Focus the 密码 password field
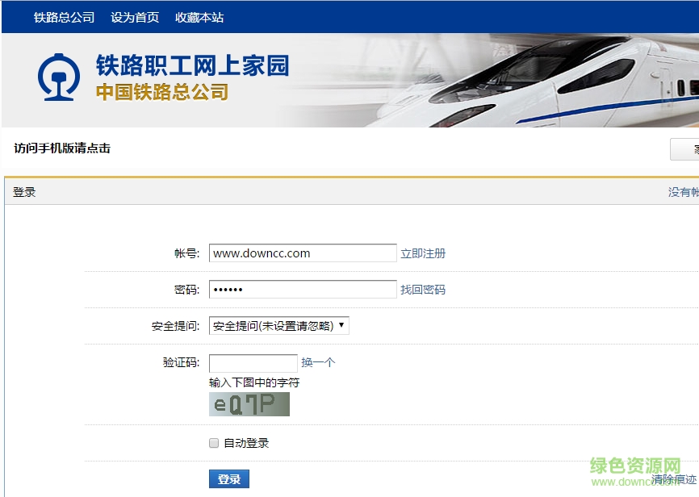This screenshot has width=699, height=497. 303,290
